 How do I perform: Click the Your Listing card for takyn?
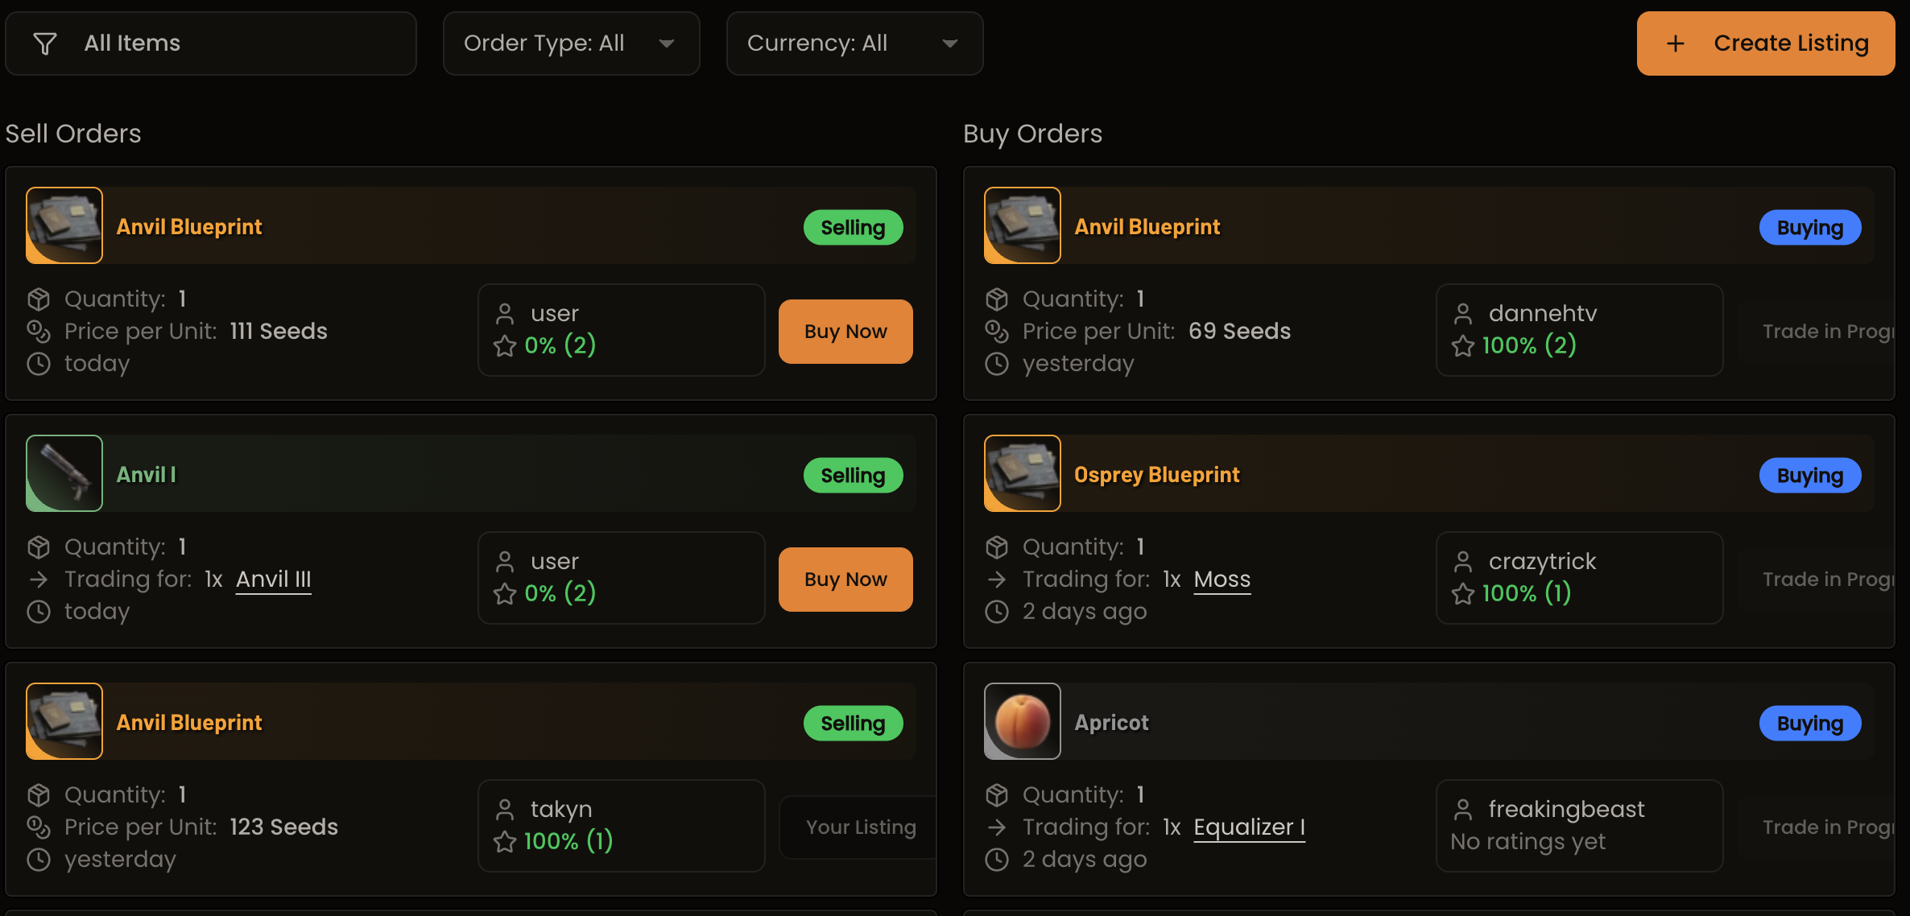coord(860,827)
